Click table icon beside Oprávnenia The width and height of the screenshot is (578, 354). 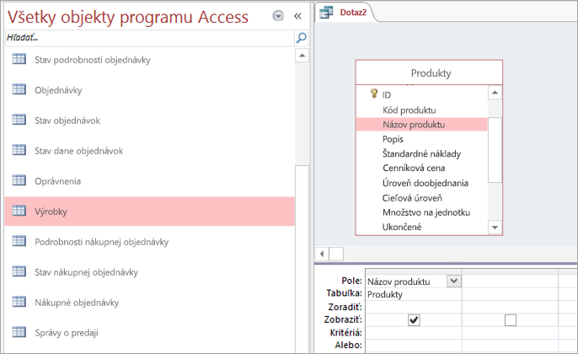pyautogui.click(x=19, y=180)
